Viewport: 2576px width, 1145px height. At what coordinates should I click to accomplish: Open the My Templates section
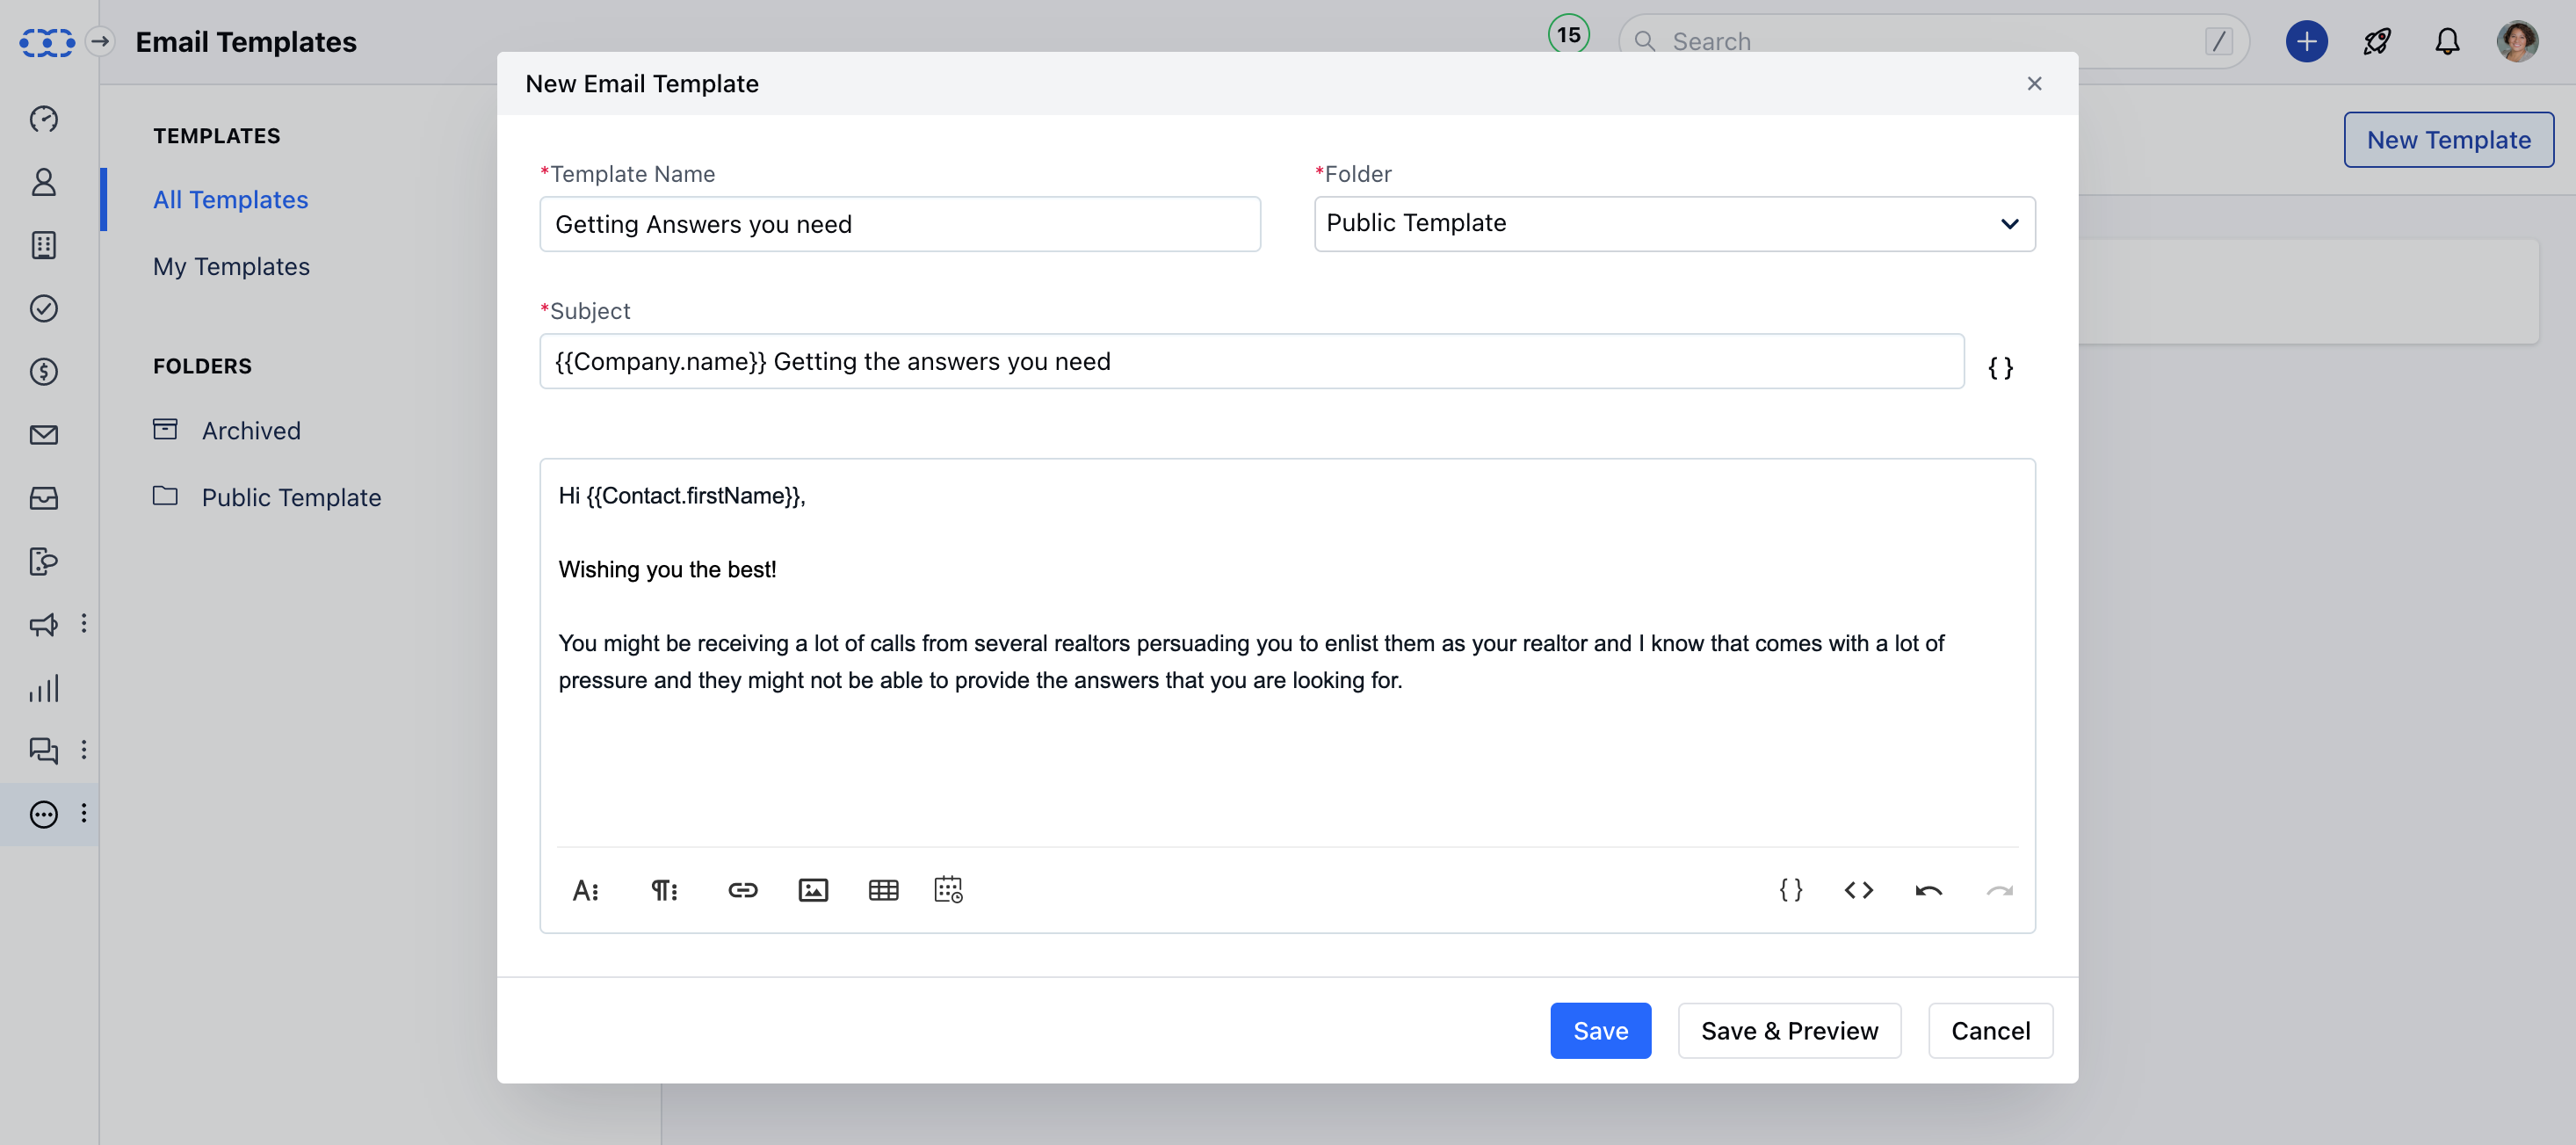pyautogui.click(x=231, y=267)
